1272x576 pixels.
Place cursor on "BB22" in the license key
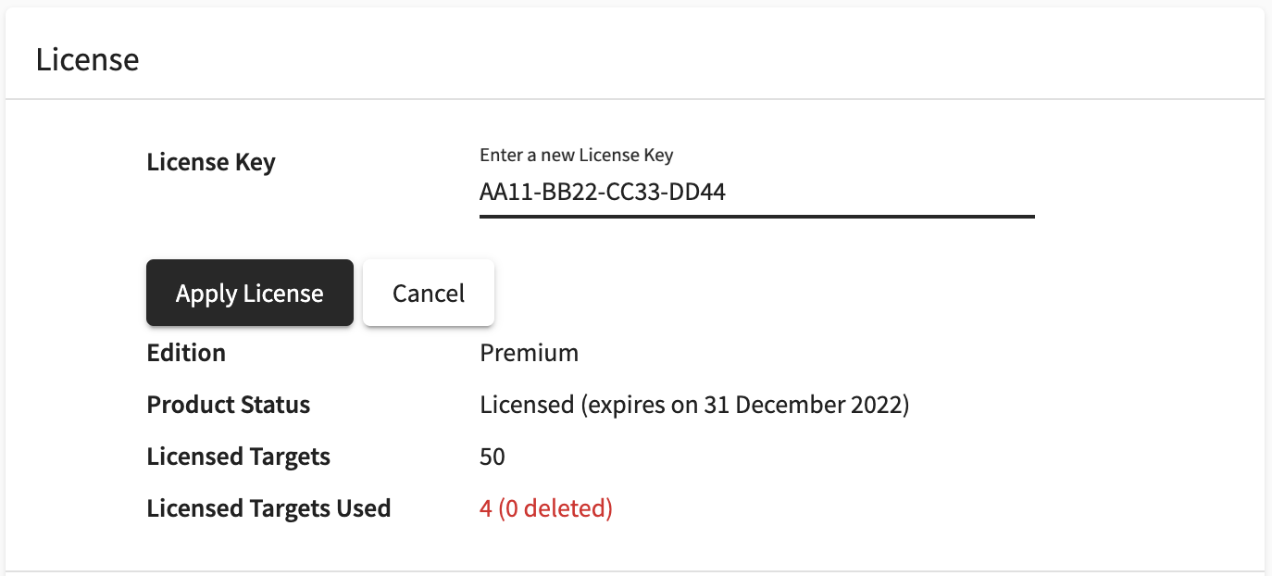[568, 193]
